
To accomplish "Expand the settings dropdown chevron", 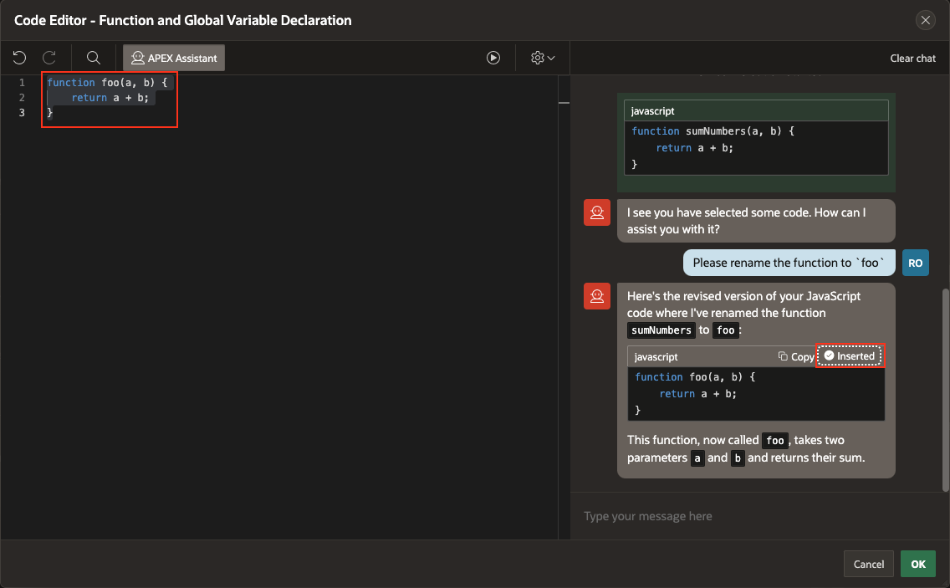I will pos(550,57).
